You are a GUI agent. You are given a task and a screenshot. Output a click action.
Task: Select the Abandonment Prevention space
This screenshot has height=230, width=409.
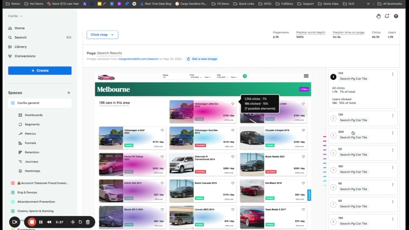coord(36,202)
